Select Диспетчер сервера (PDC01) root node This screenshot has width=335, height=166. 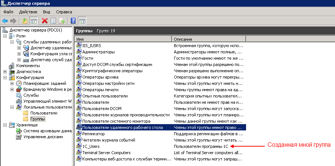[36, 30]
